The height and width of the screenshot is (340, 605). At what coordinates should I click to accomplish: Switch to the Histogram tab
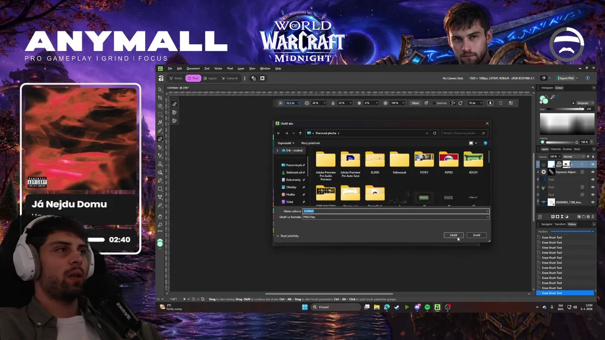point(547,88)
